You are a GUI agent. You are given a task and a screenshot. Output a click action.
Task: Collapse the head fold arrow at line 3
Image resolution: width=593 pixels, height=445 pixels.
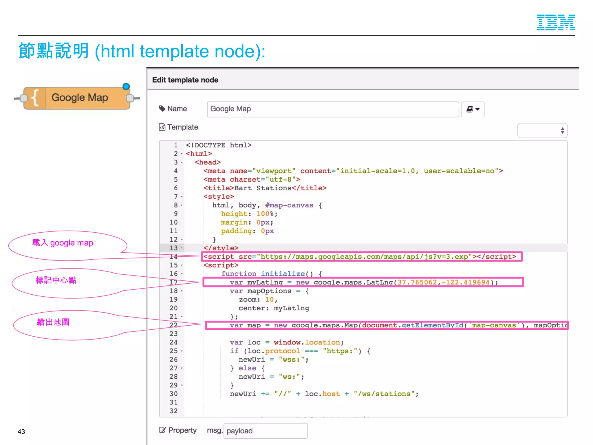click(x=182, y=163)
